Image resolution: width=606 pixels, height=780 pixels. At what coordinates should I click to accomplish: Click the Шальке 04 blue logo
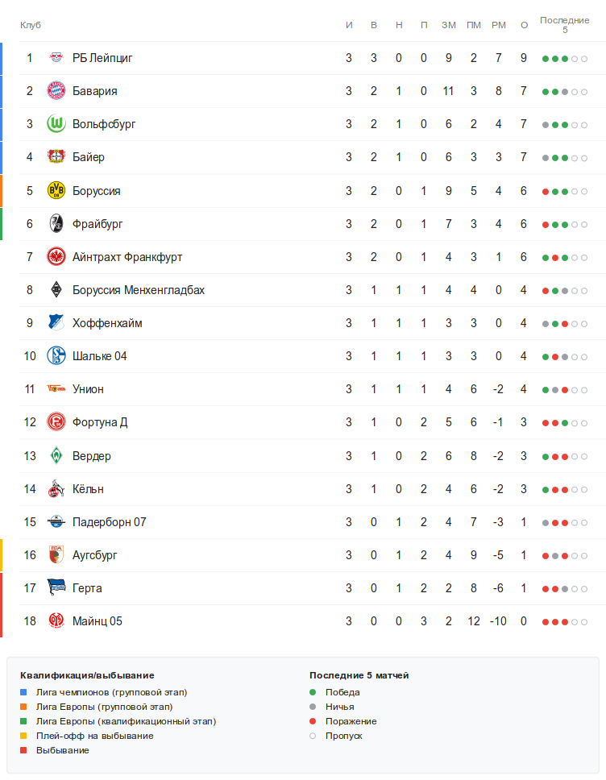pos(56,356)
